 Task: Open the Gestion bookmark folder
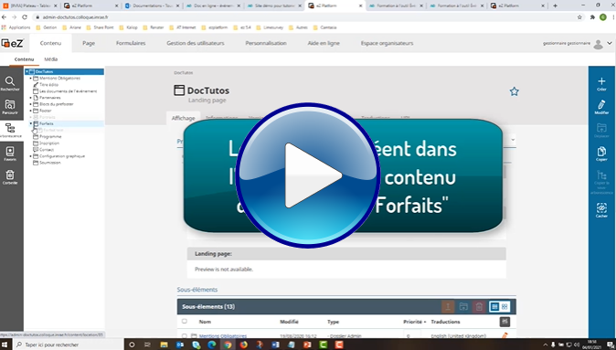click(47, 27)
